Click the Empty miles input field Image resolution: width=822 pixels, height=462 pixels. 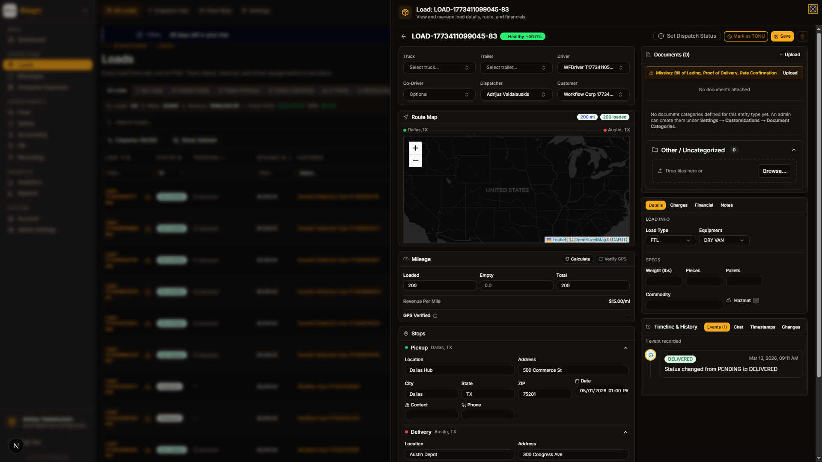click(516, 286)
